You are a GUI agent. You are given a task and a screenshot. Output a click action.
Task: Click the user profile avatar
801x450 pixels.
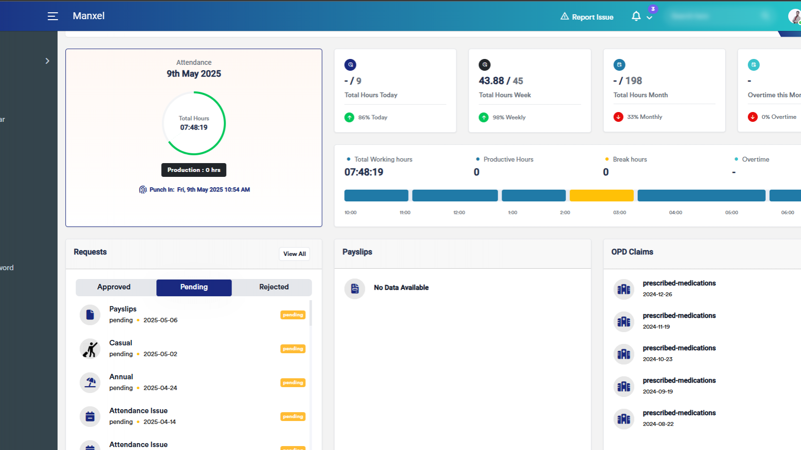click(794, 16)
